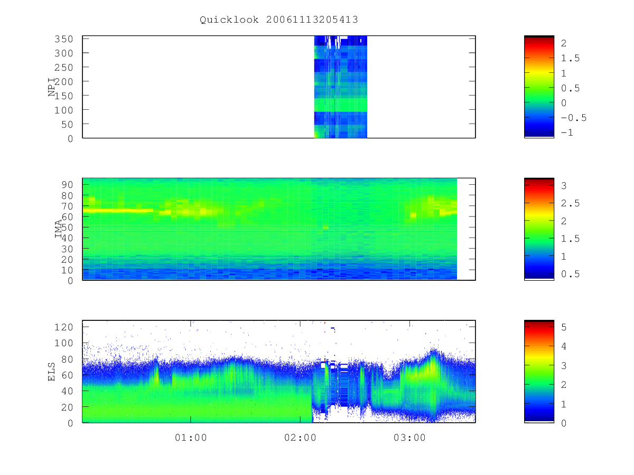Click the '-1' label on NPI color bar
The height and width of the screenshot is (475, 634).
coord(567,133)
